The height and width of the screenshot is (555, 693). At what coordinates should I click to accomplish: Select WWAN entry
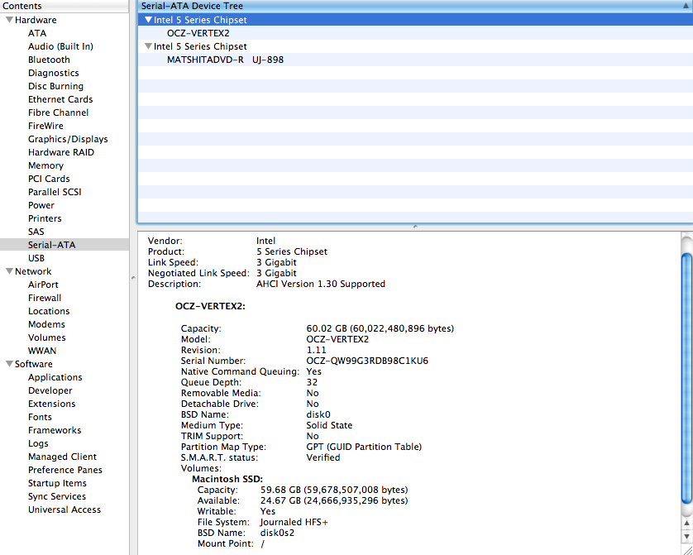(x=42, y=351)
